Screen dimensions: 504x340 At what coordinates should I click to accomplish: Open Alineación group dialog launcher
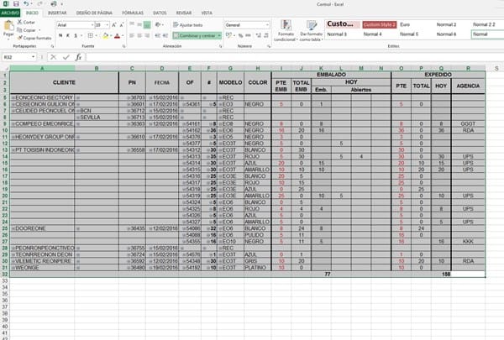(x=220, y=46)
